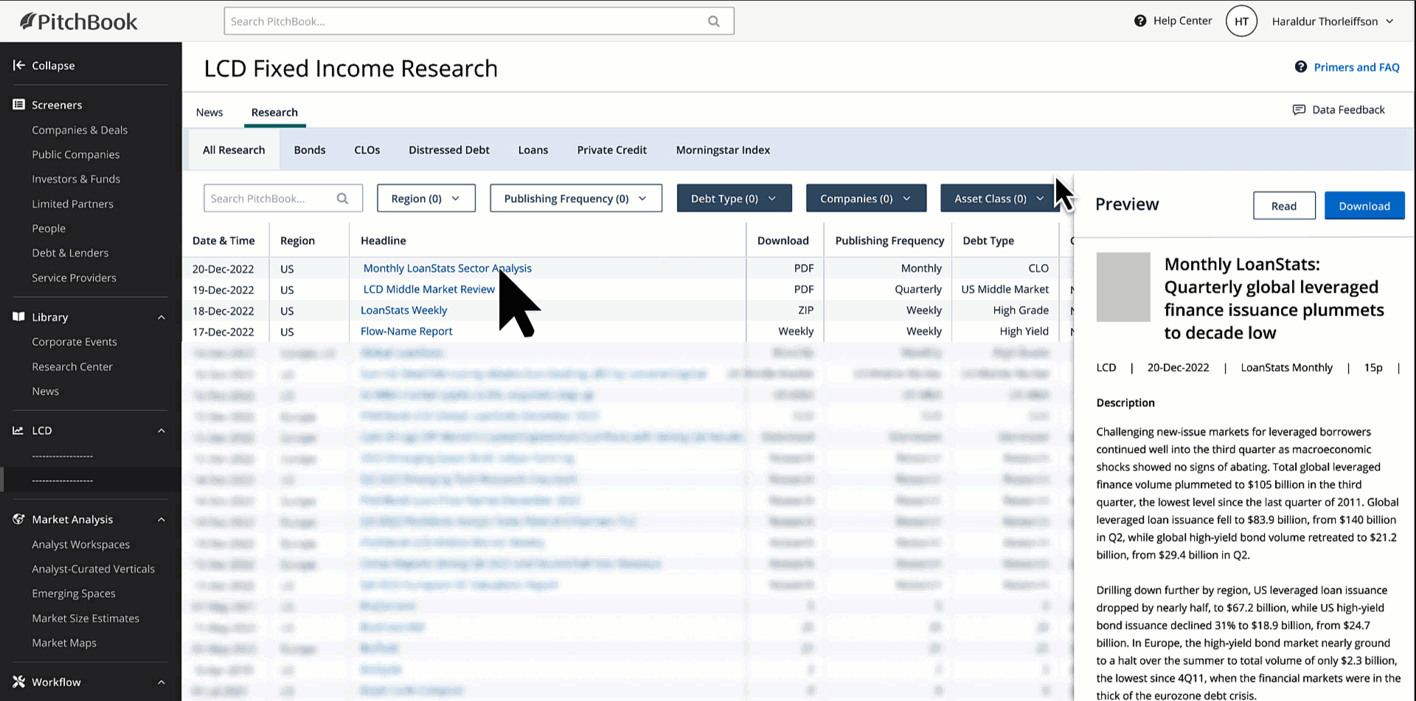Open the Primers and FAQ link
The width and height of the screenshot is (1416, 701).
tap(1356, 67)
